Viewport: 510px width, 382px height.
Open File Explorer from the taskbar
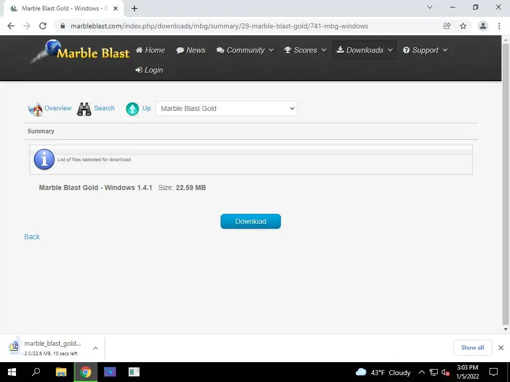(61, 372)
